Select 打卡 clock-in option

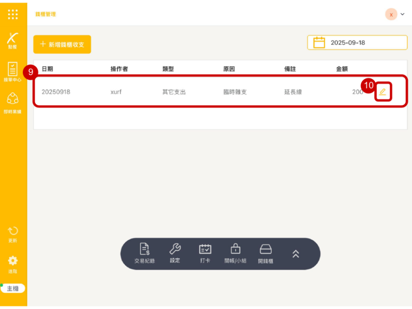click(205, 253)
